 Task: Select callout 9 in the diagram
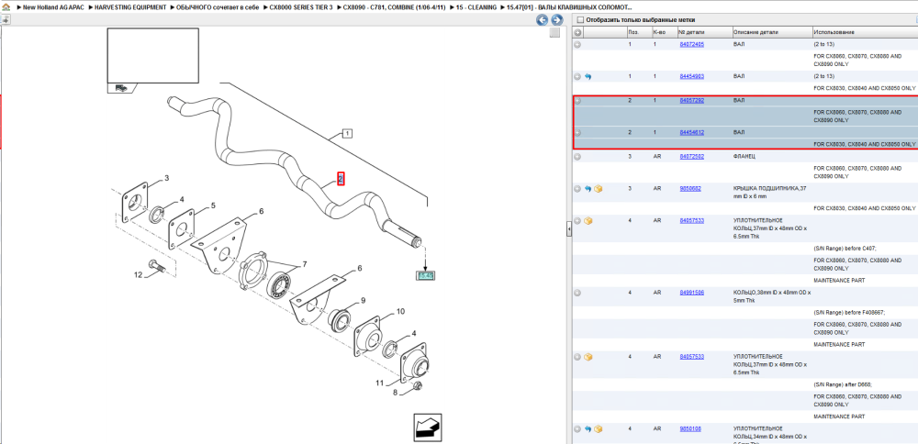pyautogui.click(x=363, y=300)
